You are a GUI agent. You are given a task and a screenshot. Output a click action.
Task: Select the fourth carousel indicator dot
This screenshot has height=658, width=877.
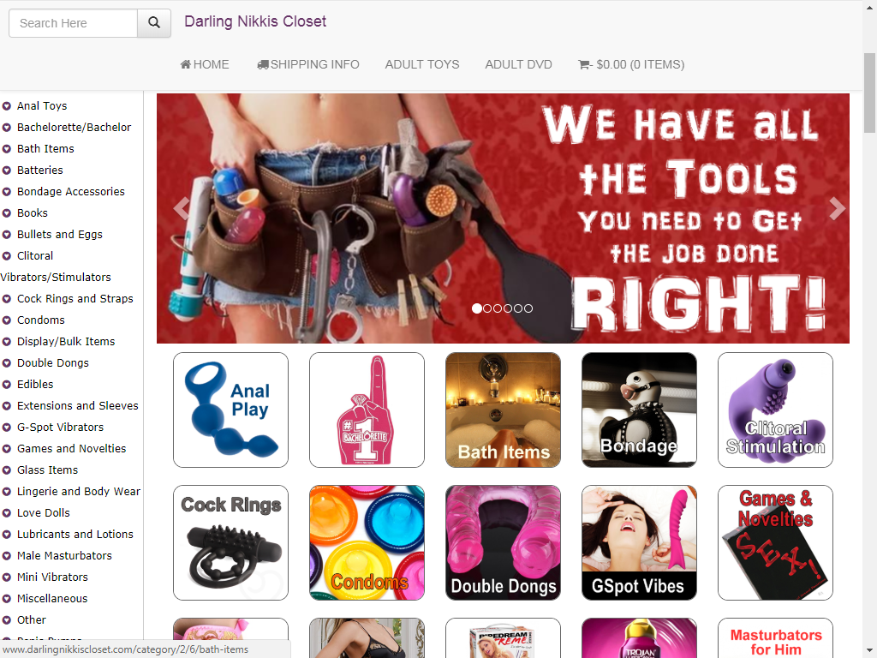508,308
